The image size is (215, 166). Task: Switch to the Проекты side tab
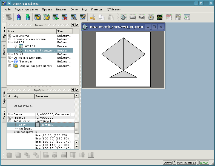pos(4,32)
